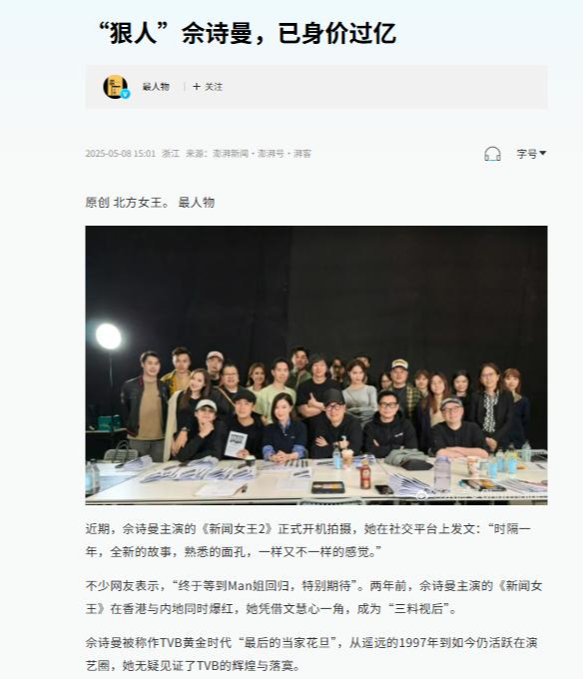584x679 pixels.
Task: Click the Weibo watermark in the photo corner
Action: click(x=480, y=495)
